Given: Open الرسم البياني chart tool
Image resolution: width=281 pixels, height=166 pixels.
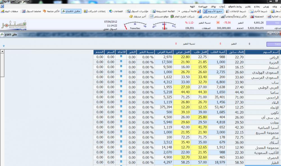Looking at the screenshot, I should [x=208, y=17].
